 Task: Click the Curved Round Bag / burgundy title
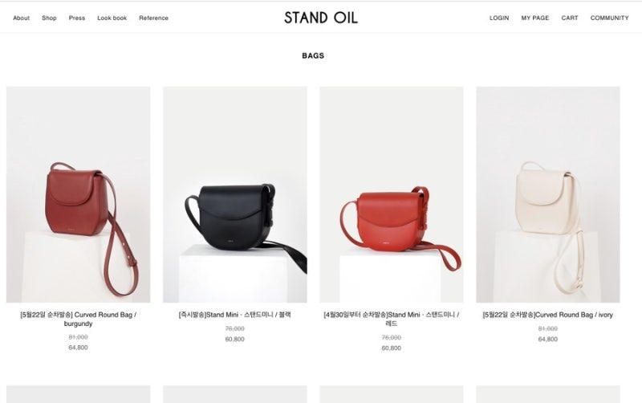click(78, 319)
